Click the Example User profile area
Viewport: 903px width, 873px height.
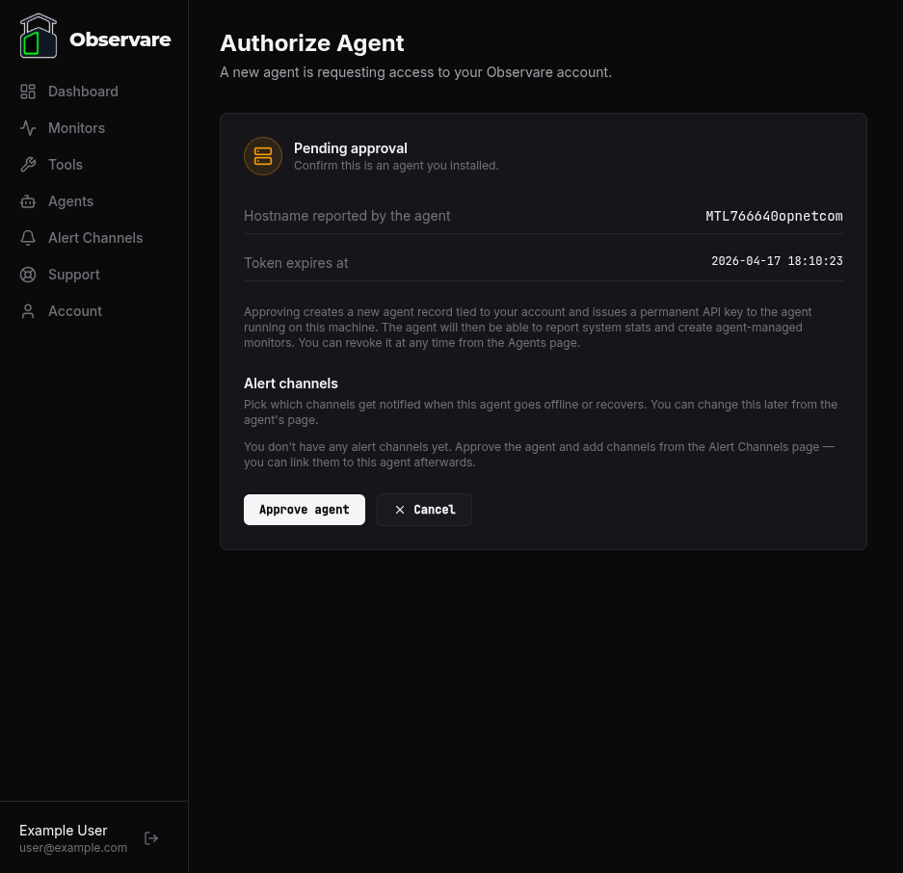(73, 837)
